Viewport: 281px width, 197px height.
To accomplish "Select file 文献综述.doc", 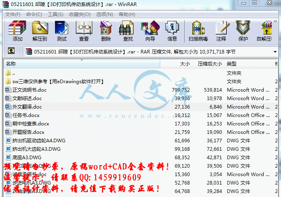I will 140,98.
